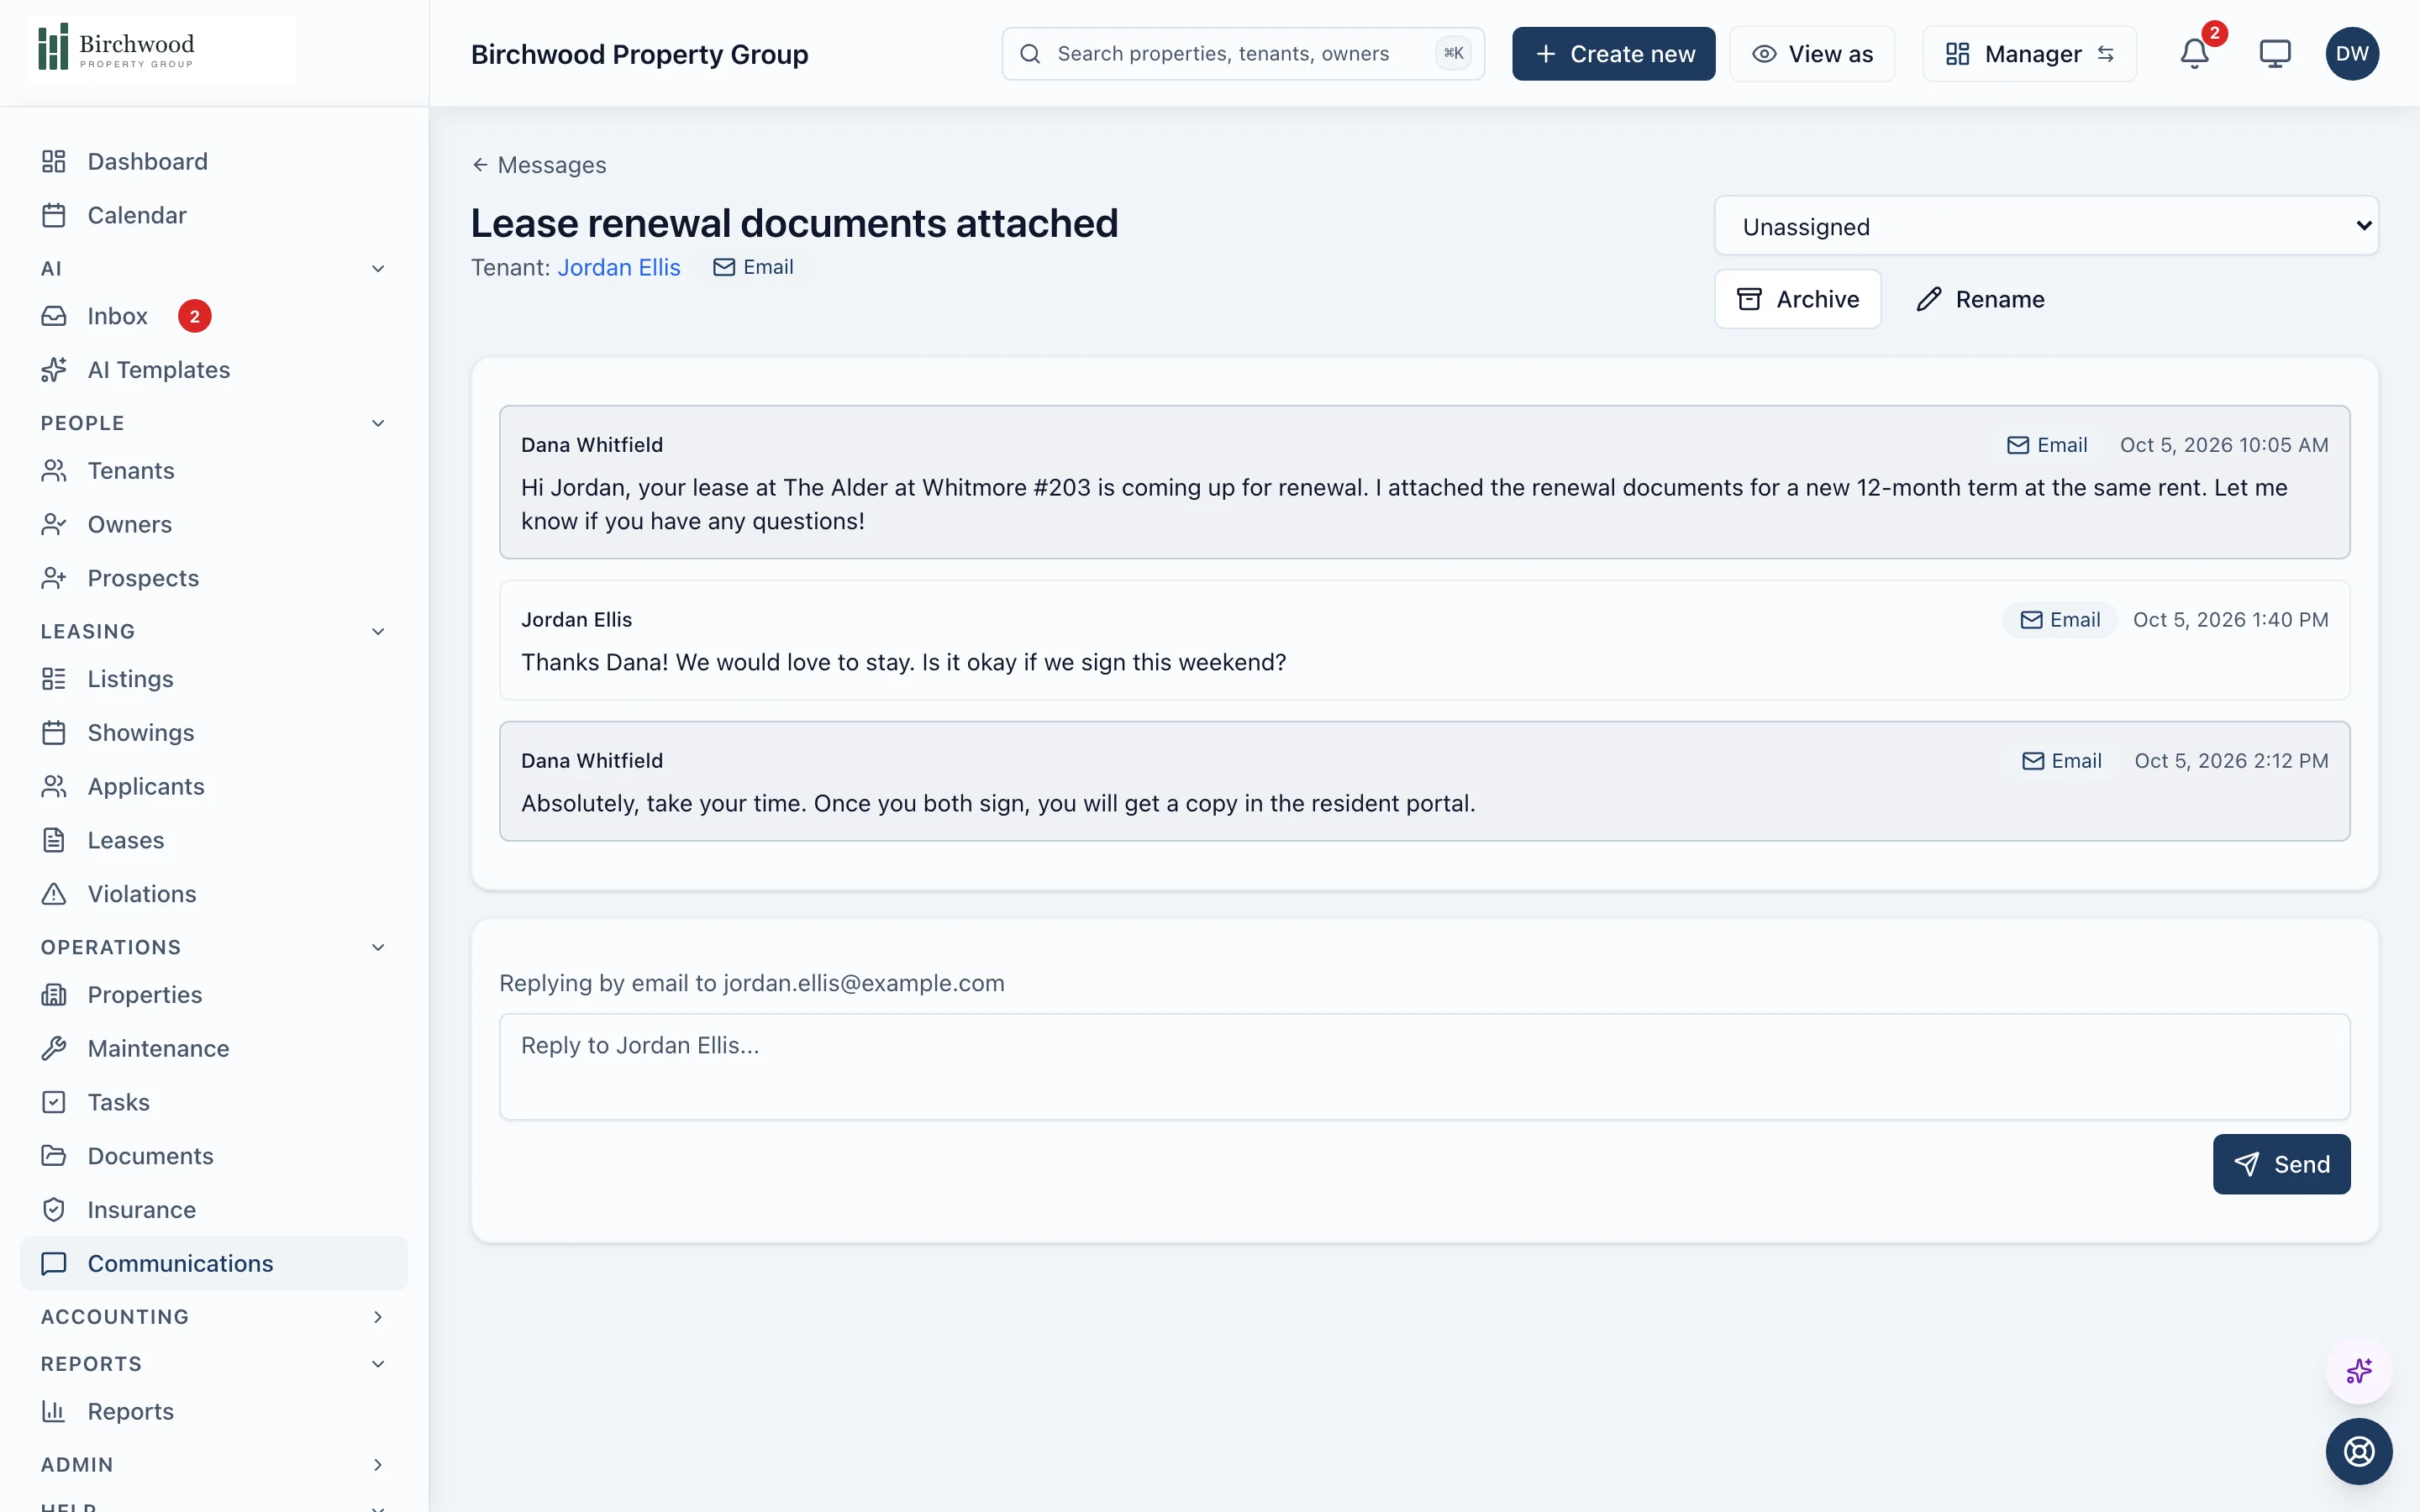This screenshot has height=1512, width=2420.
Task: Open Maintenance in sidebar
Action: pos(214,1048)
